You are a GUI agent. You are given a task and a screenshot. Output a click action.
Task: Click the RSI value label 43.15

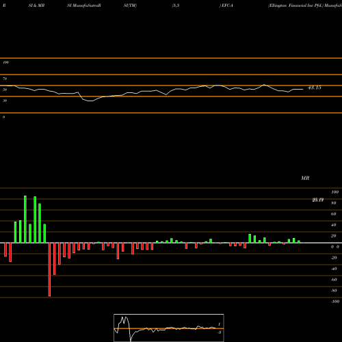315,88
